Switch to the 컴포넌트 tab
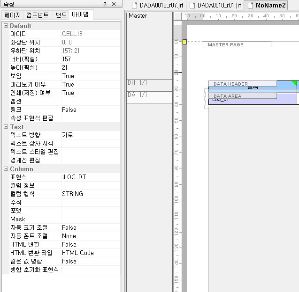Image resolution: width=299 pixels, height=292 pixels. pos(38,15)
